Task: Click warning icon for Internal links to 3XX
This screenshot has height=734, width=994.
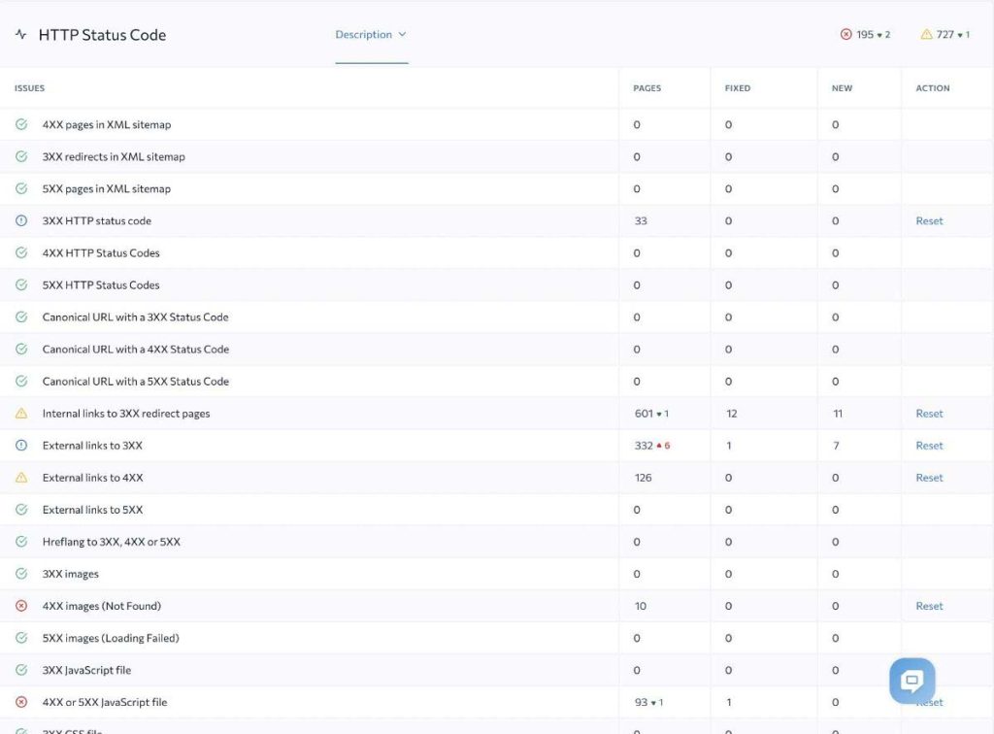Action: click(21, 414)
